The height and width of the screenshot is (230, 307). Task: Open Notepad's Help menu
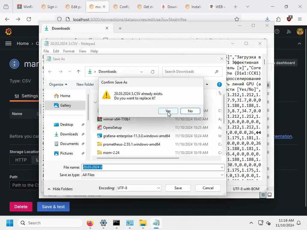pyautogui.click(x=94, y=51)
